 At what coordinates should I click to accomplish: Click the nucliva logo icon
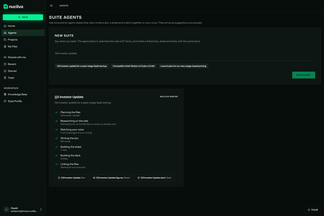coord(6,6)
